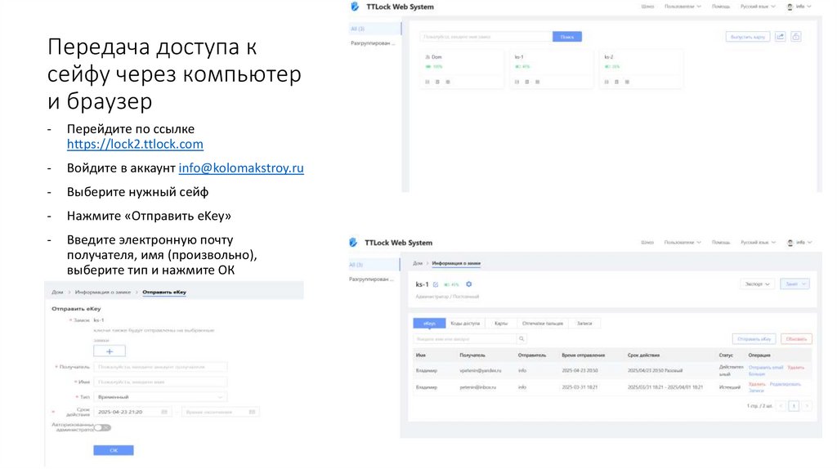Expand the Замок dropdown button
Image resolution: width=837 pixels, height=469 pixels.
pos(794,284)
